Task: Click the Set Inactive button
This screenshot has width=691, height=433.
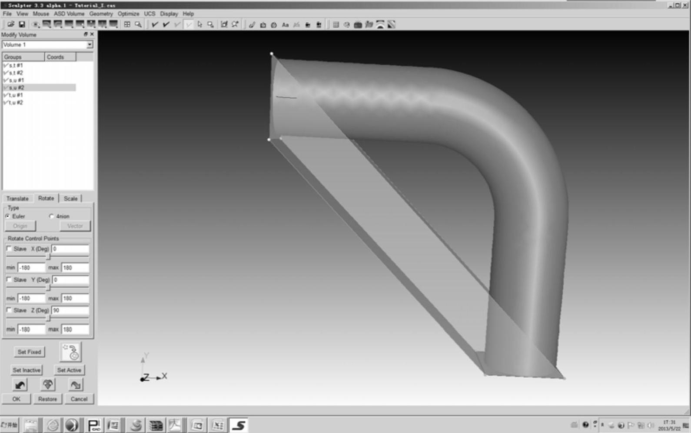Action: click(x=27, y=370)
